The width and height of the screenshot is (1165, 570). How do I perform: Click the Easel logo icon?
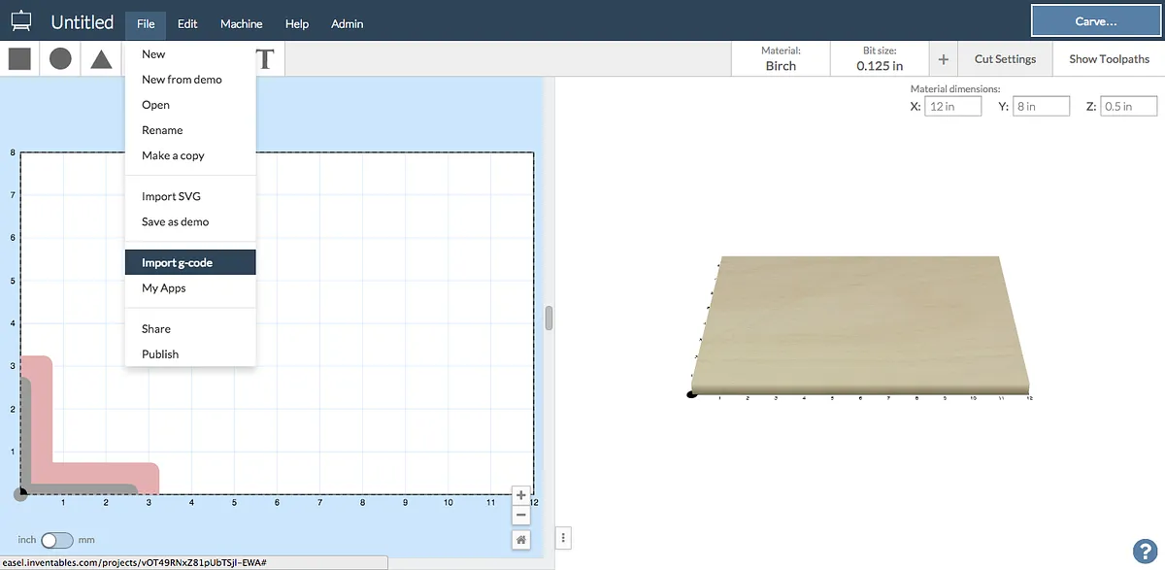20,21
